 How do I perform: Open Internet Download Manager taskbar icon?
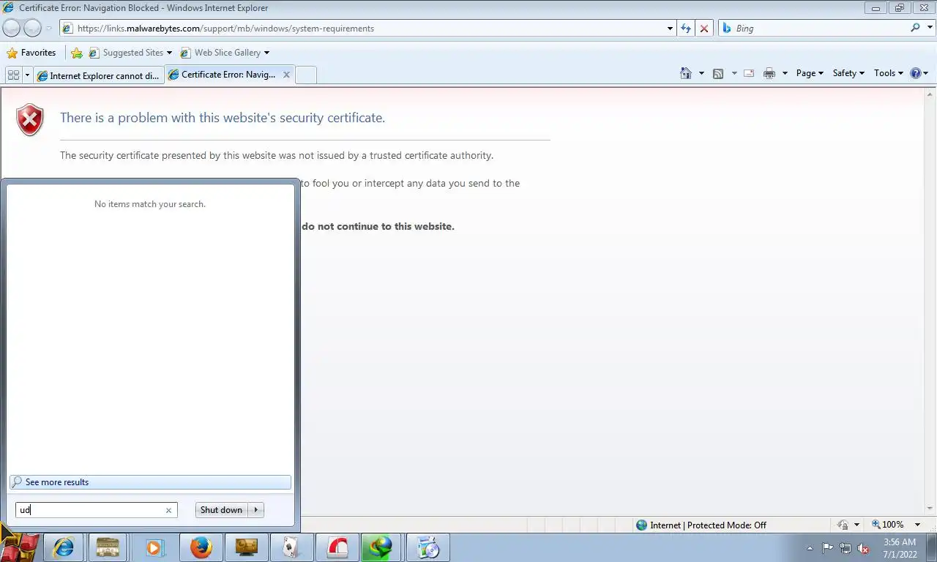[381, 547]
